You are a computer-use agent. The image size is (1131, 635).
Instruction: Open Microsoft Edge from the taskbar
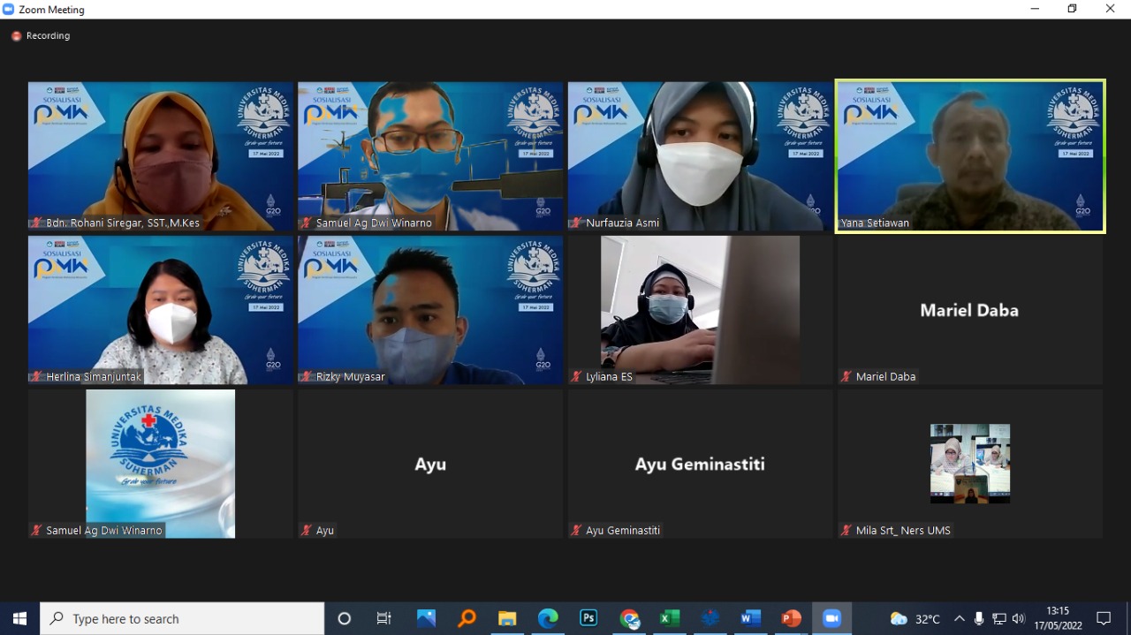(x=548, y=618)
